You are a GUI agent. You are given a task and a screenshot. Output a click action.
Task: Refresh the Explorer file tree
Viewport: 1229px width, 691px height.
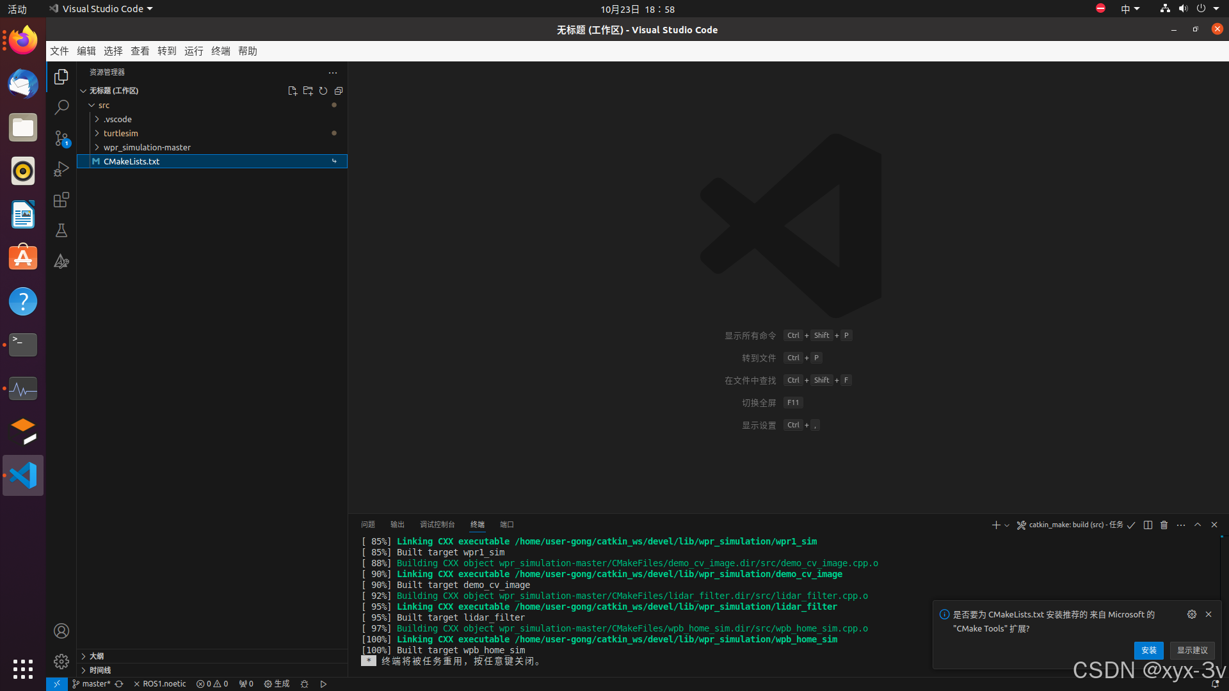pos(323,91)
